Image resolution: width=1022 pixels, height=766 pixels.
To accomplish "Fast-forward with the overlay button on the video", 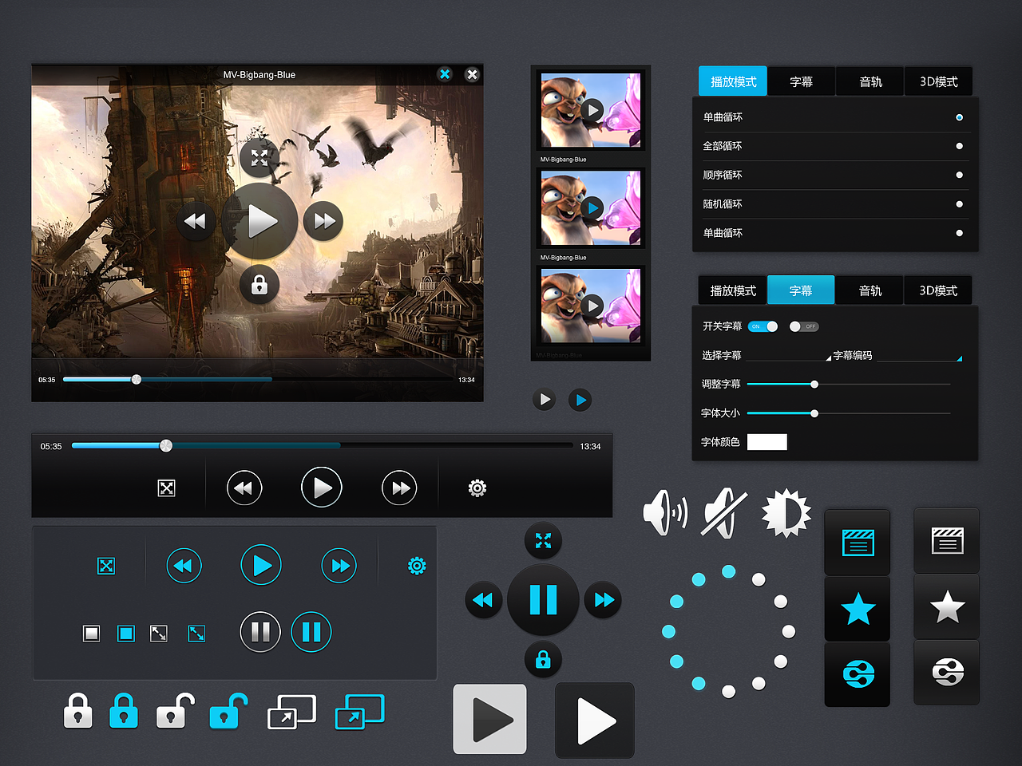I will click(323, 221).
